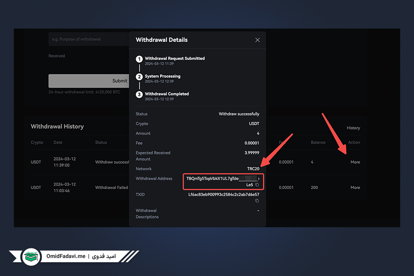Viewport: 414px width, 276px height.
Task: Select the 'Withdrawal Descriptions' label
Action: (x=147, y=213)
